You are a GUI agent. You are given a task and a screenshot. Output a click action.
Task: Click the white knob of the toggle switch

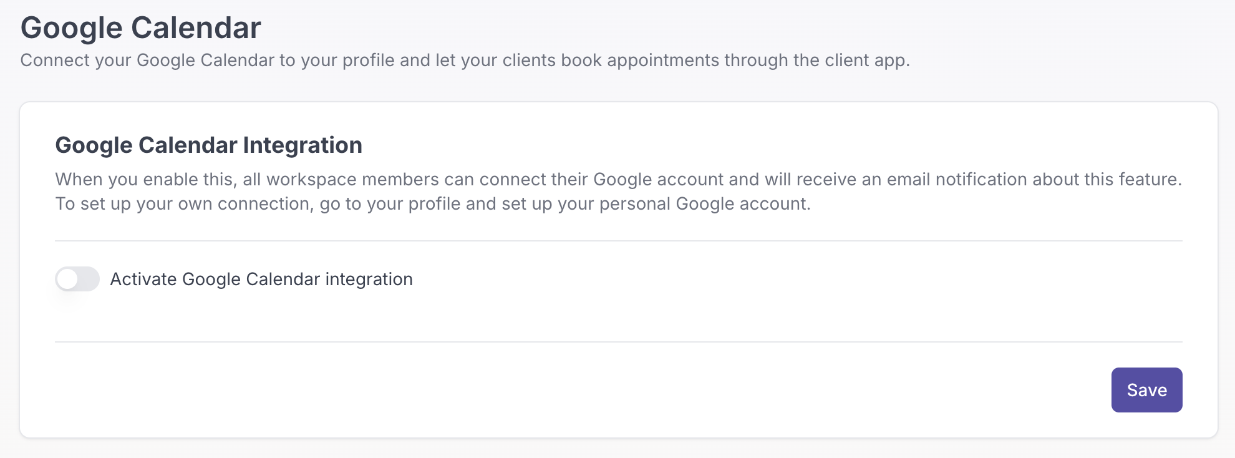pyautogui.click(x=68, y=279)
